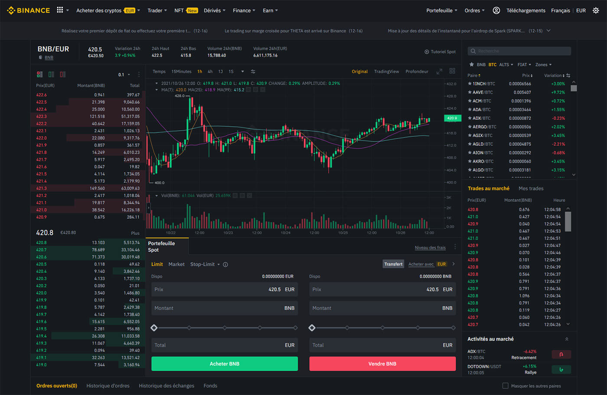This screenshot has width=607, height=395.
Task: Open chart indicator settings icon
Action: (253, 72)
